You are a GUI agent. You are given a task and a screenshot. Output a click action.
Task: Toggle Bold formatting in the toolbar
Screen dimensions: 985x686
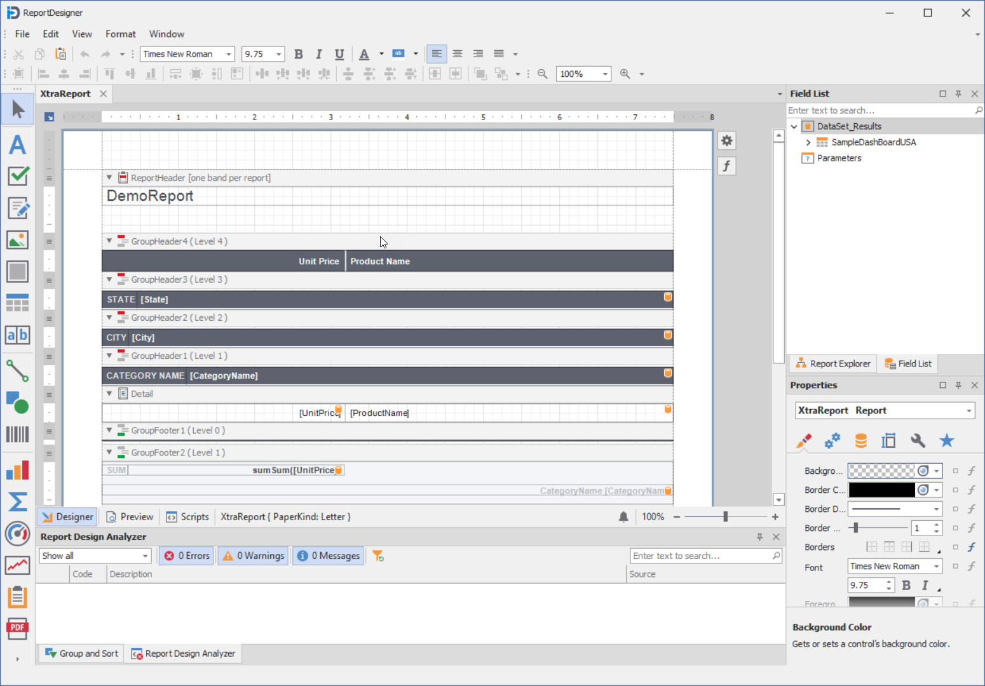(299, 54)
